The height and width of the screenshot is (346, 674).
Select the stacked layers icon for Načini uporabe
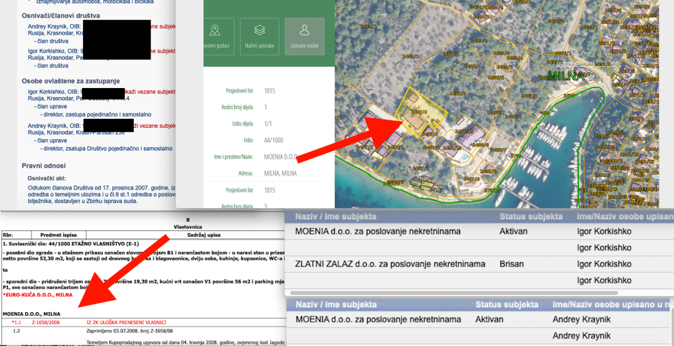(259, 31)
